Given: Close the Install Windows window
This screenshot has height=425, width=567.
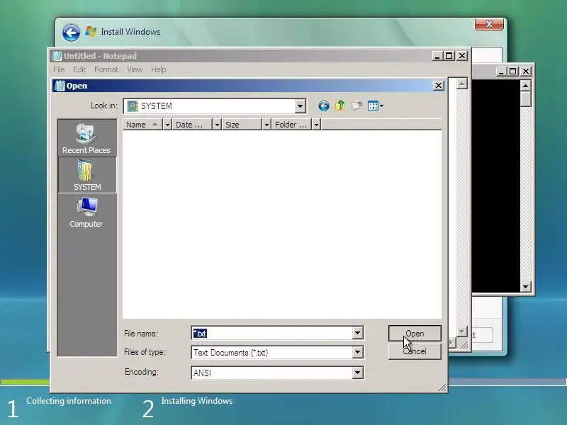Looking at the screenshot, I should point(489,24).
